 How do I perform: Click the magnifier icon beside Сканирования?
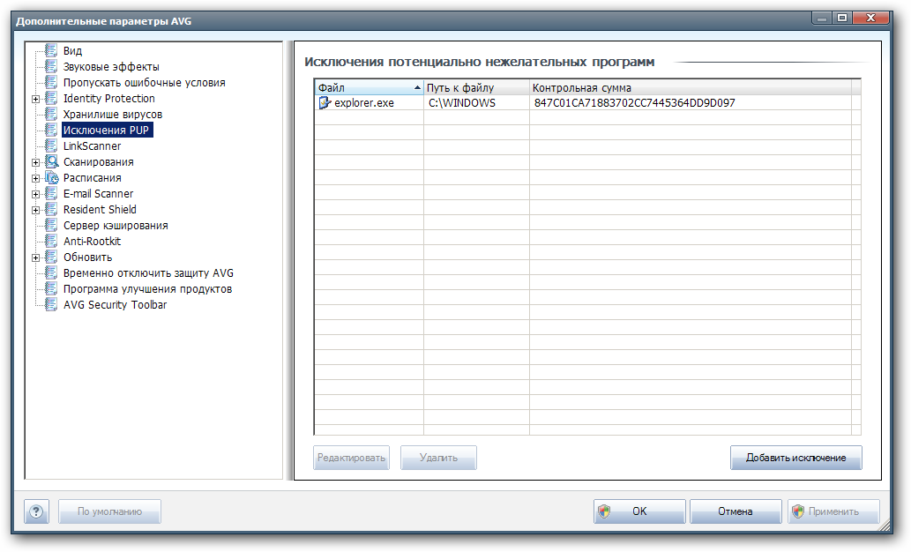coord(51,161)
